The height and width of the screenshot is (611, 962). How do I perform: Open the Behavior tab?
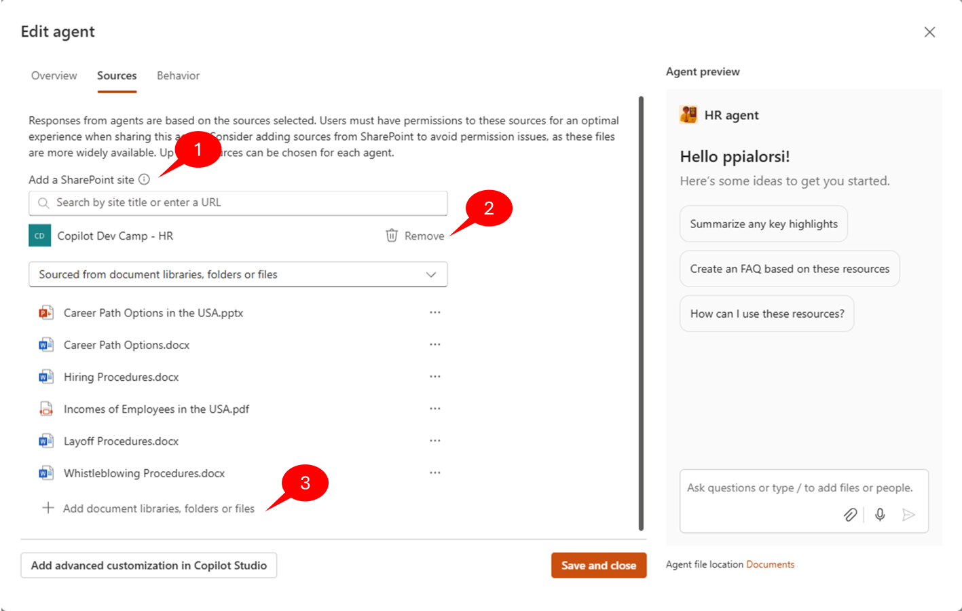tap(179, 75)
